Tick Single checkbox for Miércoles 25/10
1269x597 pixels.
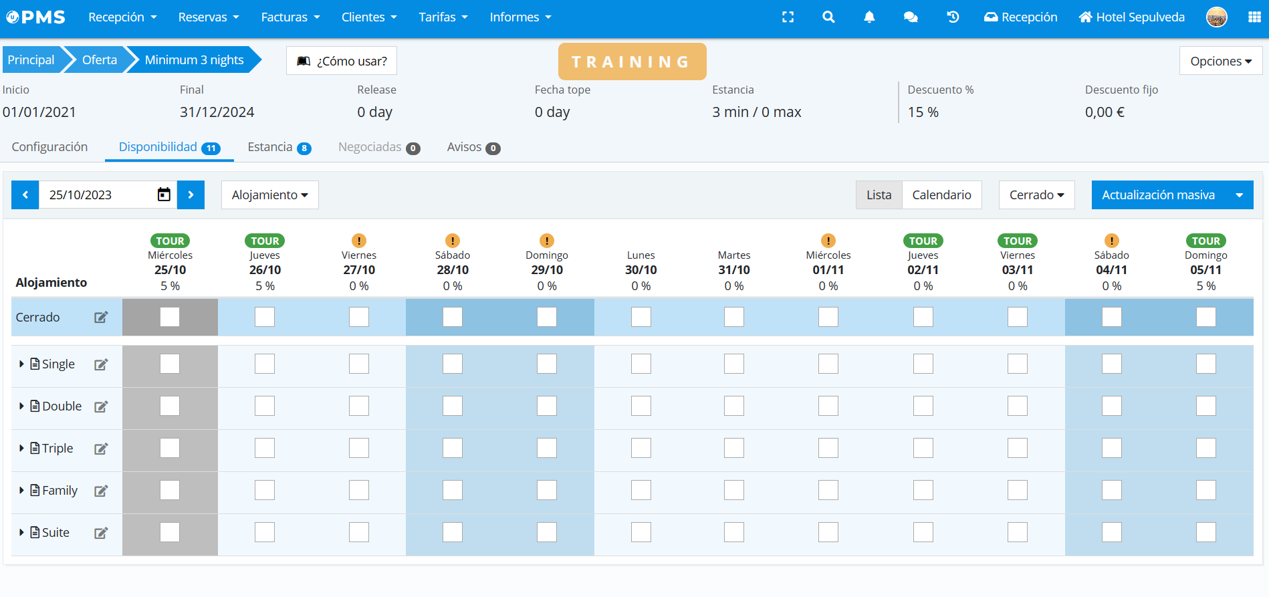(x=170, y=364)
